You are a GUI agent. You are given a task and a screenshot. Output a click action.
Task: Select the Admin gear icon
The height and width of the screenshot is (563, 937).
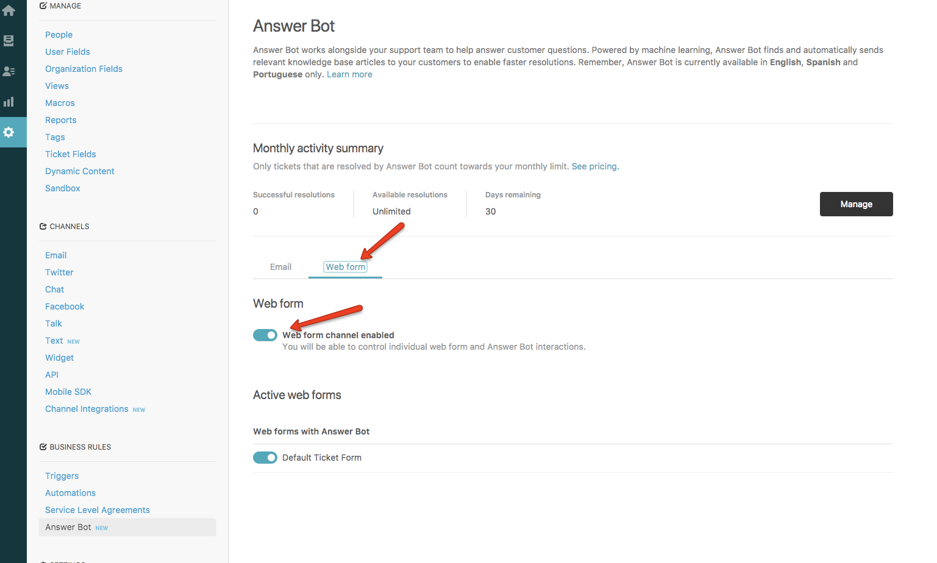pyautogui.click(x=9, y=132)
